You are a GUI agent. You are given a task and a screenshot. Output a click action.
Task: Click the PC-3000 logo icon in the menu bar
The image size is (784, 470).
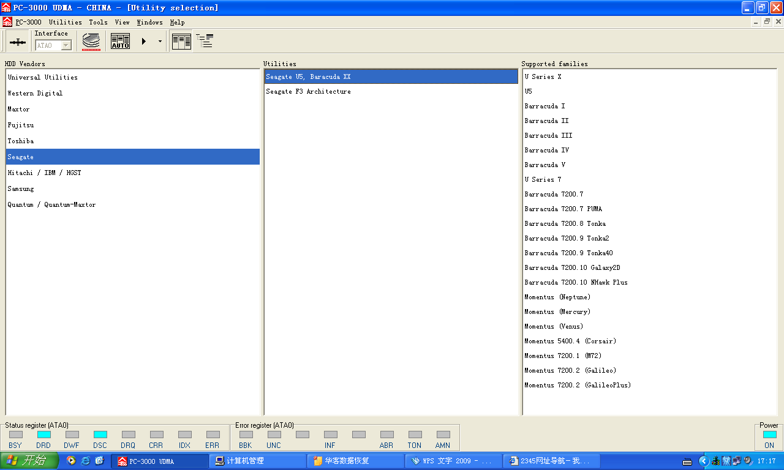click(x=7, y=22)
